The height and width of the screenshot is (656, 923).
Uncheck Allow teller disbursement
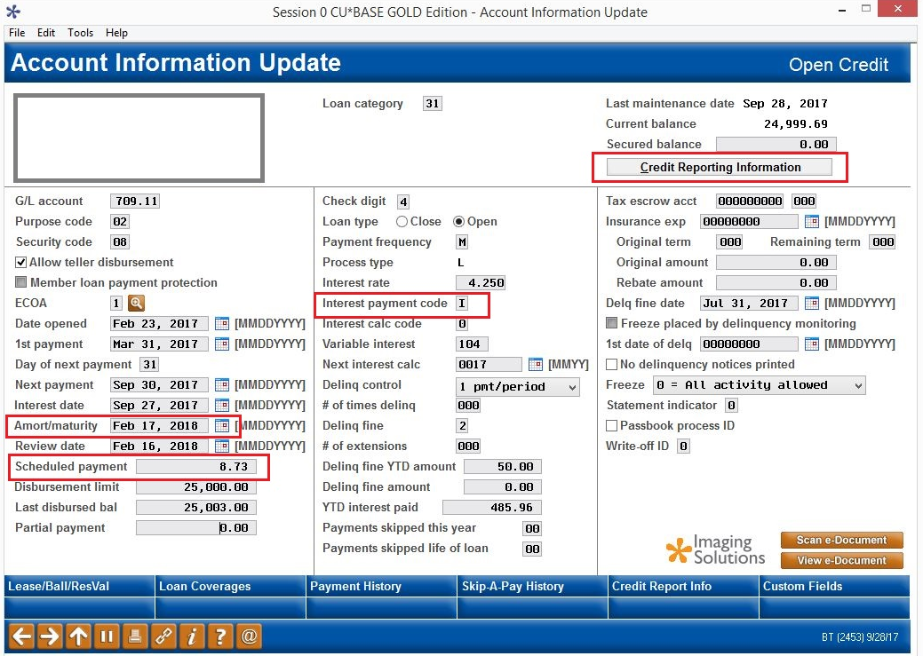click(x=21, y=263)
